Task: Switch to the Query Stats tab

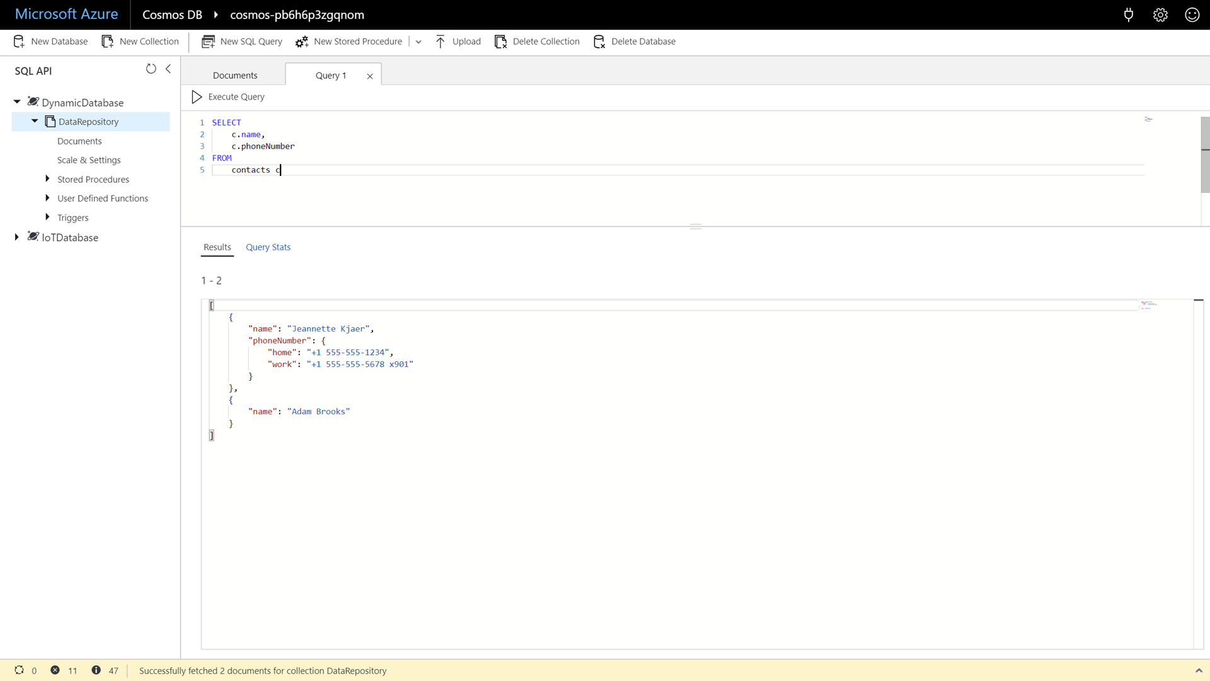Action: (268, 247)
